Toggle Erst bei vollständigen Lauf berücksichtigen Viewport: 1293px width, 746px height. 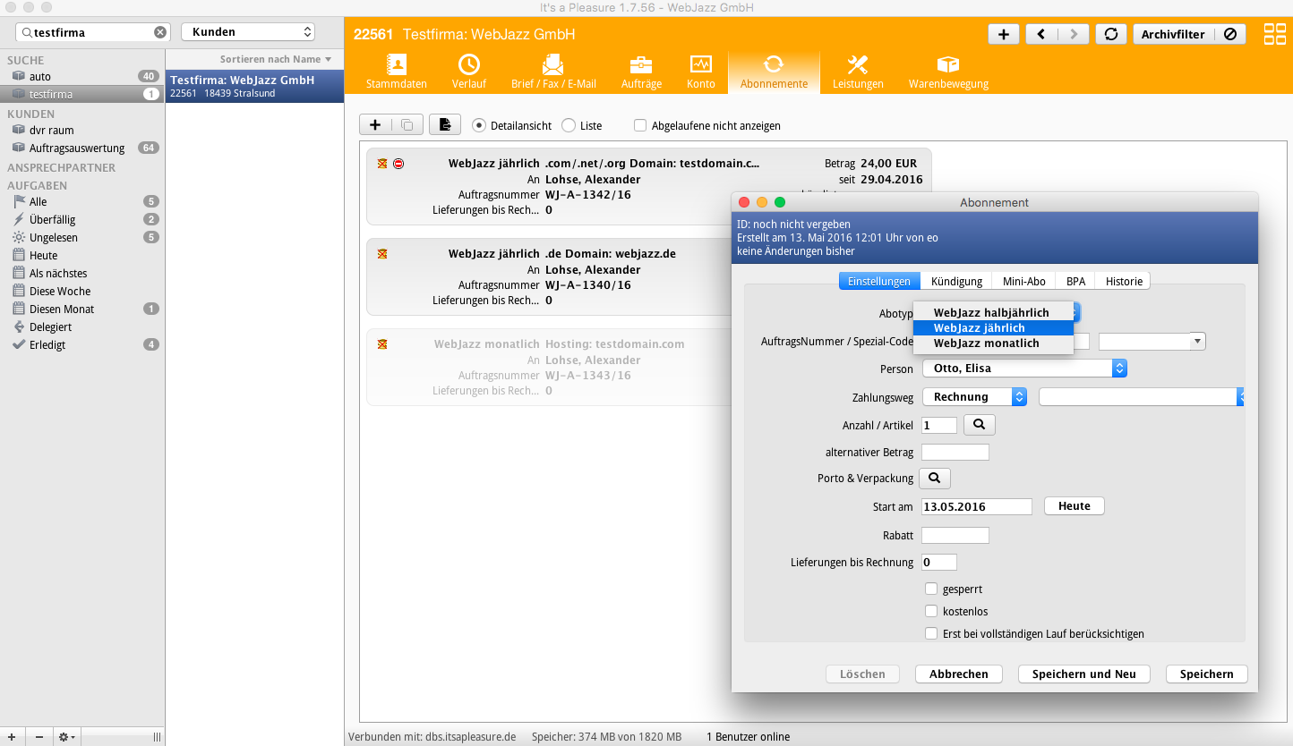(931, 633)
